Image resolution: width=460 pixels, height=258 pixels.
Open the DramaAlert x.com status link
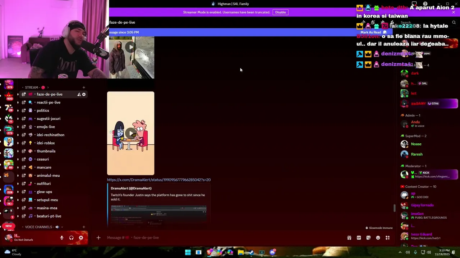click(159, 180)
